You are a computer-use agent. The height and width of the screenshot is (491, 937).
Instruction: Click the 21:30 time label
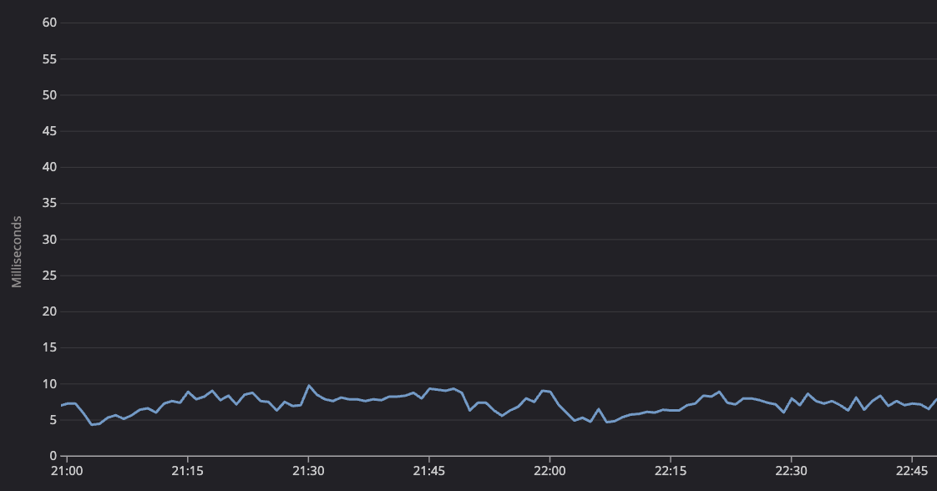(x=310, y=471)
